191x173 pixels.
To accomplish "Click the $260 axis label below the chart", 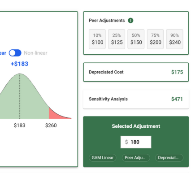I will click(51, 125).
